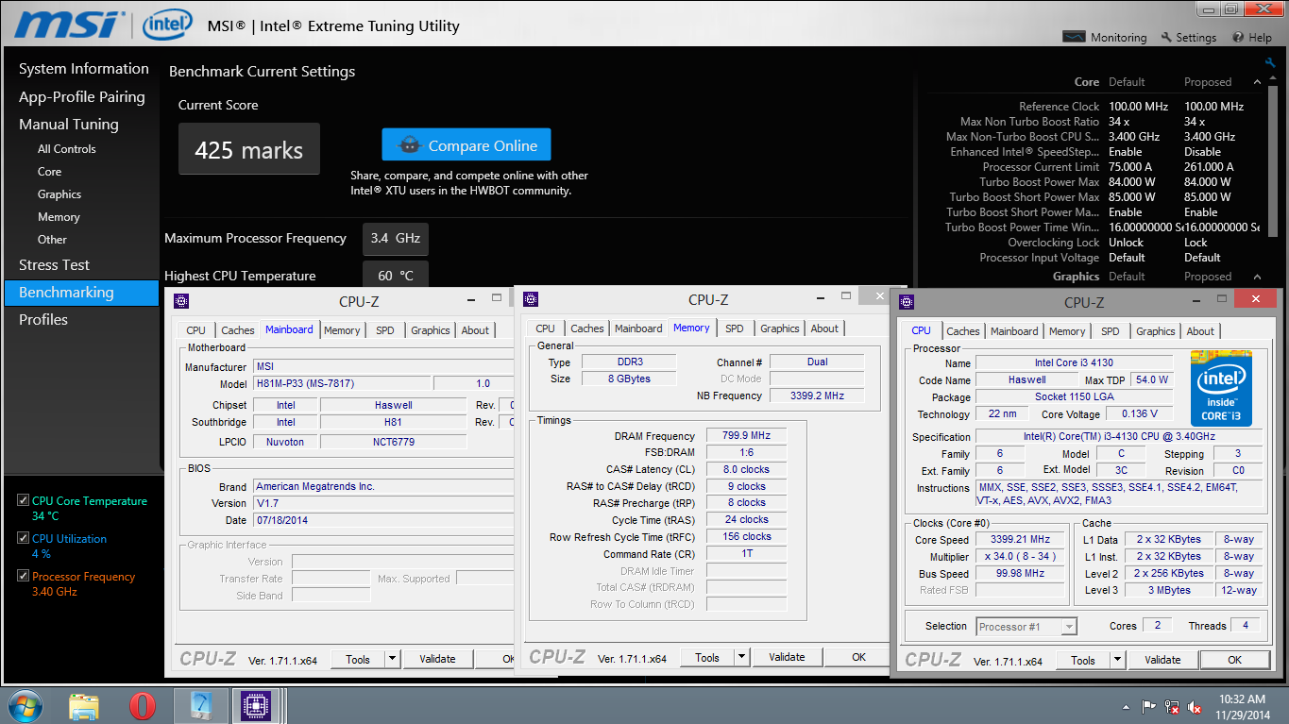The image size is (1289, 724).
Task: Click the Compare Online button
Action: pos(466,145)
